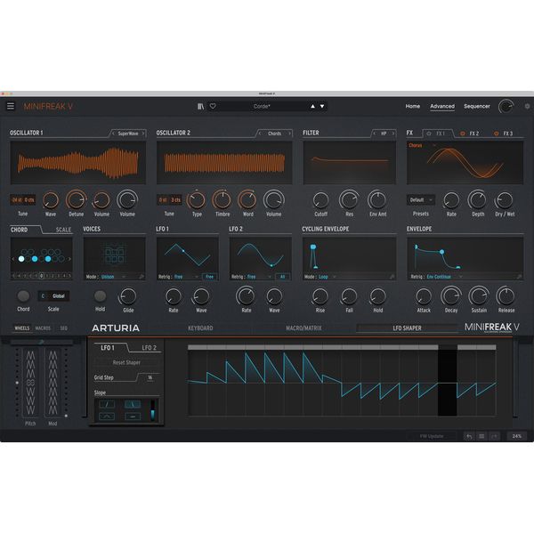Toggle the Hold button in Voices
534x534 pixels.
coord(100,296)
